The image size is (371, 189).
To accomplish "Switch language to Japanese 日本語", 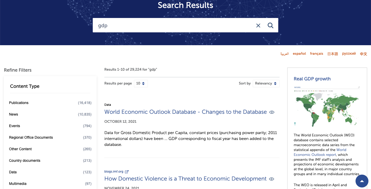I will pyautogui.click(x=333, y=54).
